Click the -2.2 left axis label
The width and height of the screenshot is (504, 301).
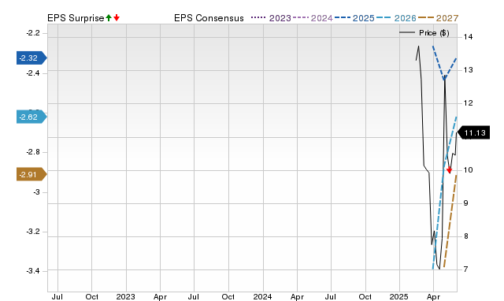[33, 33]
